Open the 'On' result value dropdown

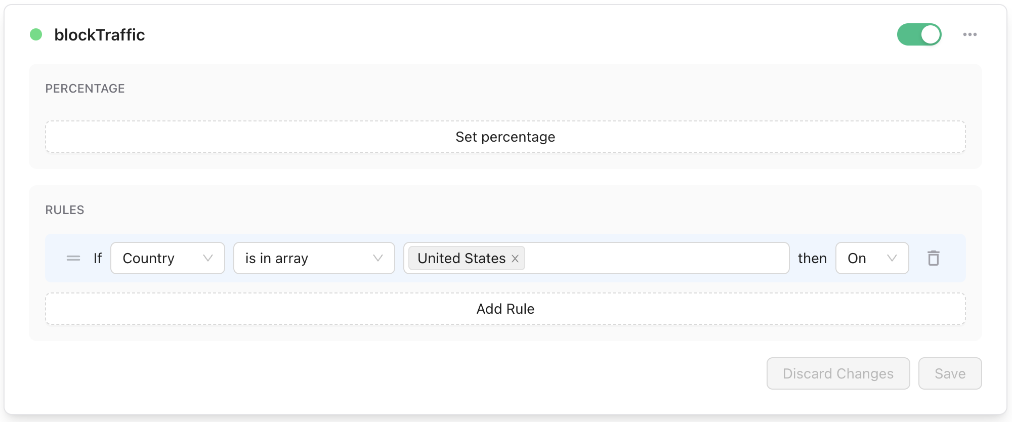[x=871, y=258]
